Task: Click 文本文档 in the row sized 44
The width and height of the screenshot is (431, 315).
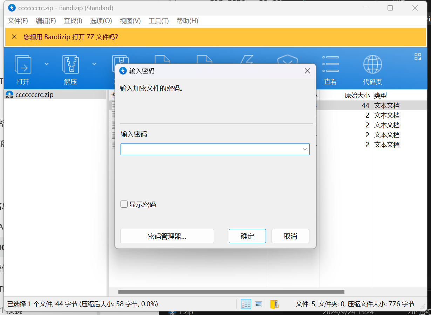Action: click(387, 105)
